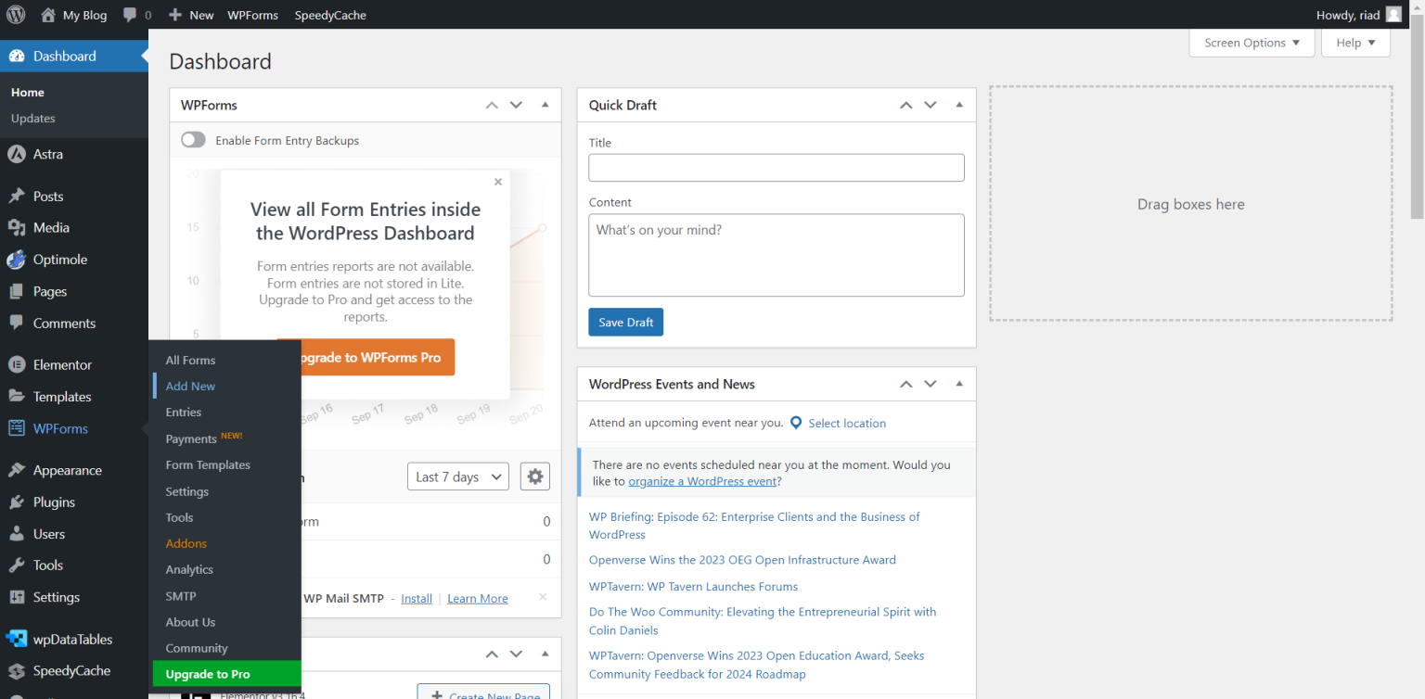Viewport: 1425px width, 699px height.
Task: Click the WordPress logo in the admin bar
Action: tap(16, 14)
